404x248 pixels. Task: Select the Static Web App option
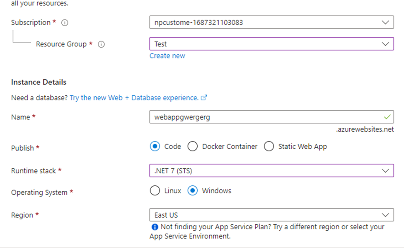click(x=269, y=146)
